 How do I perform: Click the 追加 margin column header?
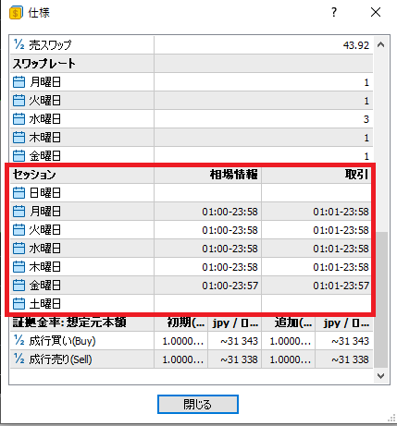pos(293,323)
